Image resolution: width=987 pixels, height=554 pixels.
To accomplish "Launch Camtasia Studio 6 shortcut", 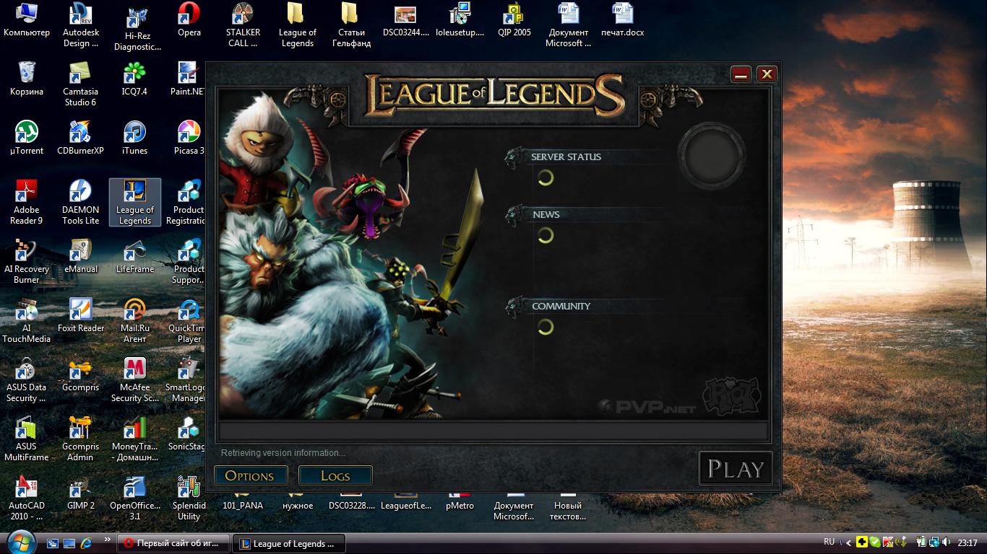I will [x=81, y=84].
